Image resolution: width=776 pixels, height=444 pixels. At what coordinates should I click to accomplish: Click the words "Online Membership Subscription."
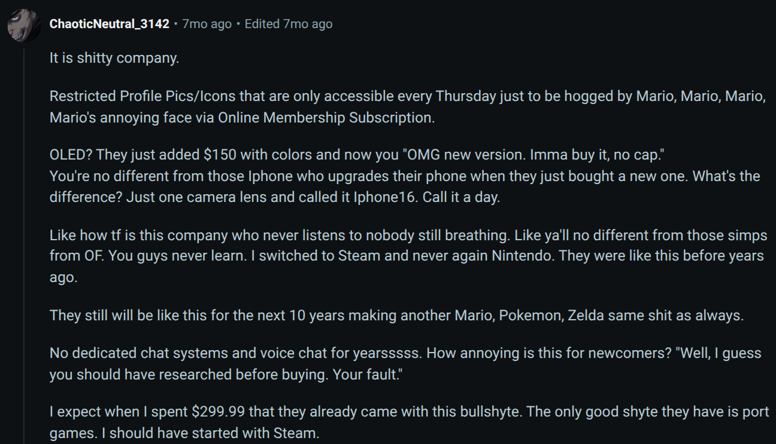coord(326,118)
